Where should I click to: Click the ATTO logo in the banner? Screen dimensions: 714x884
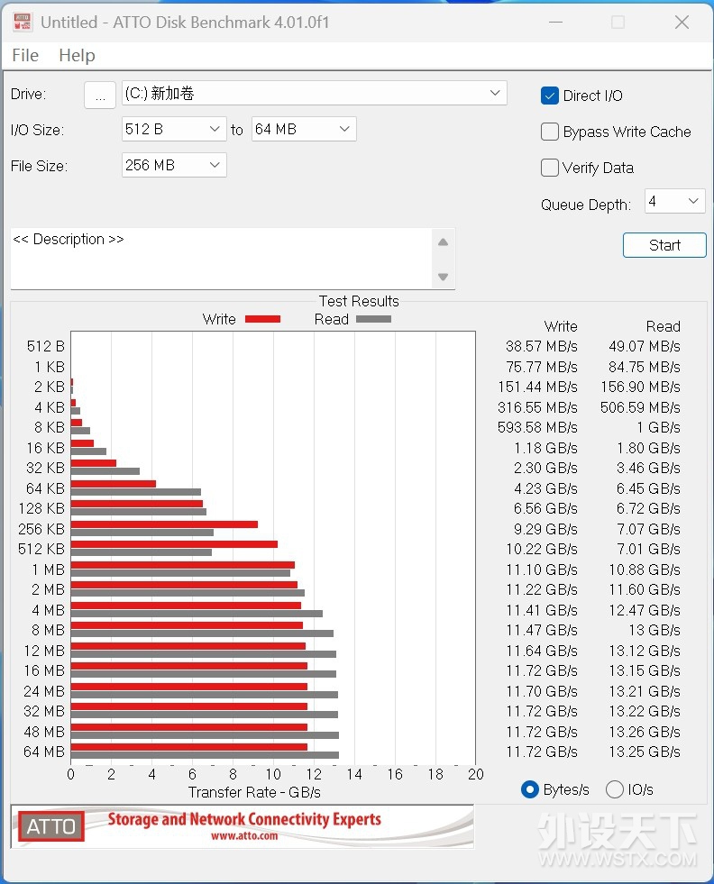tap(51, 826)
